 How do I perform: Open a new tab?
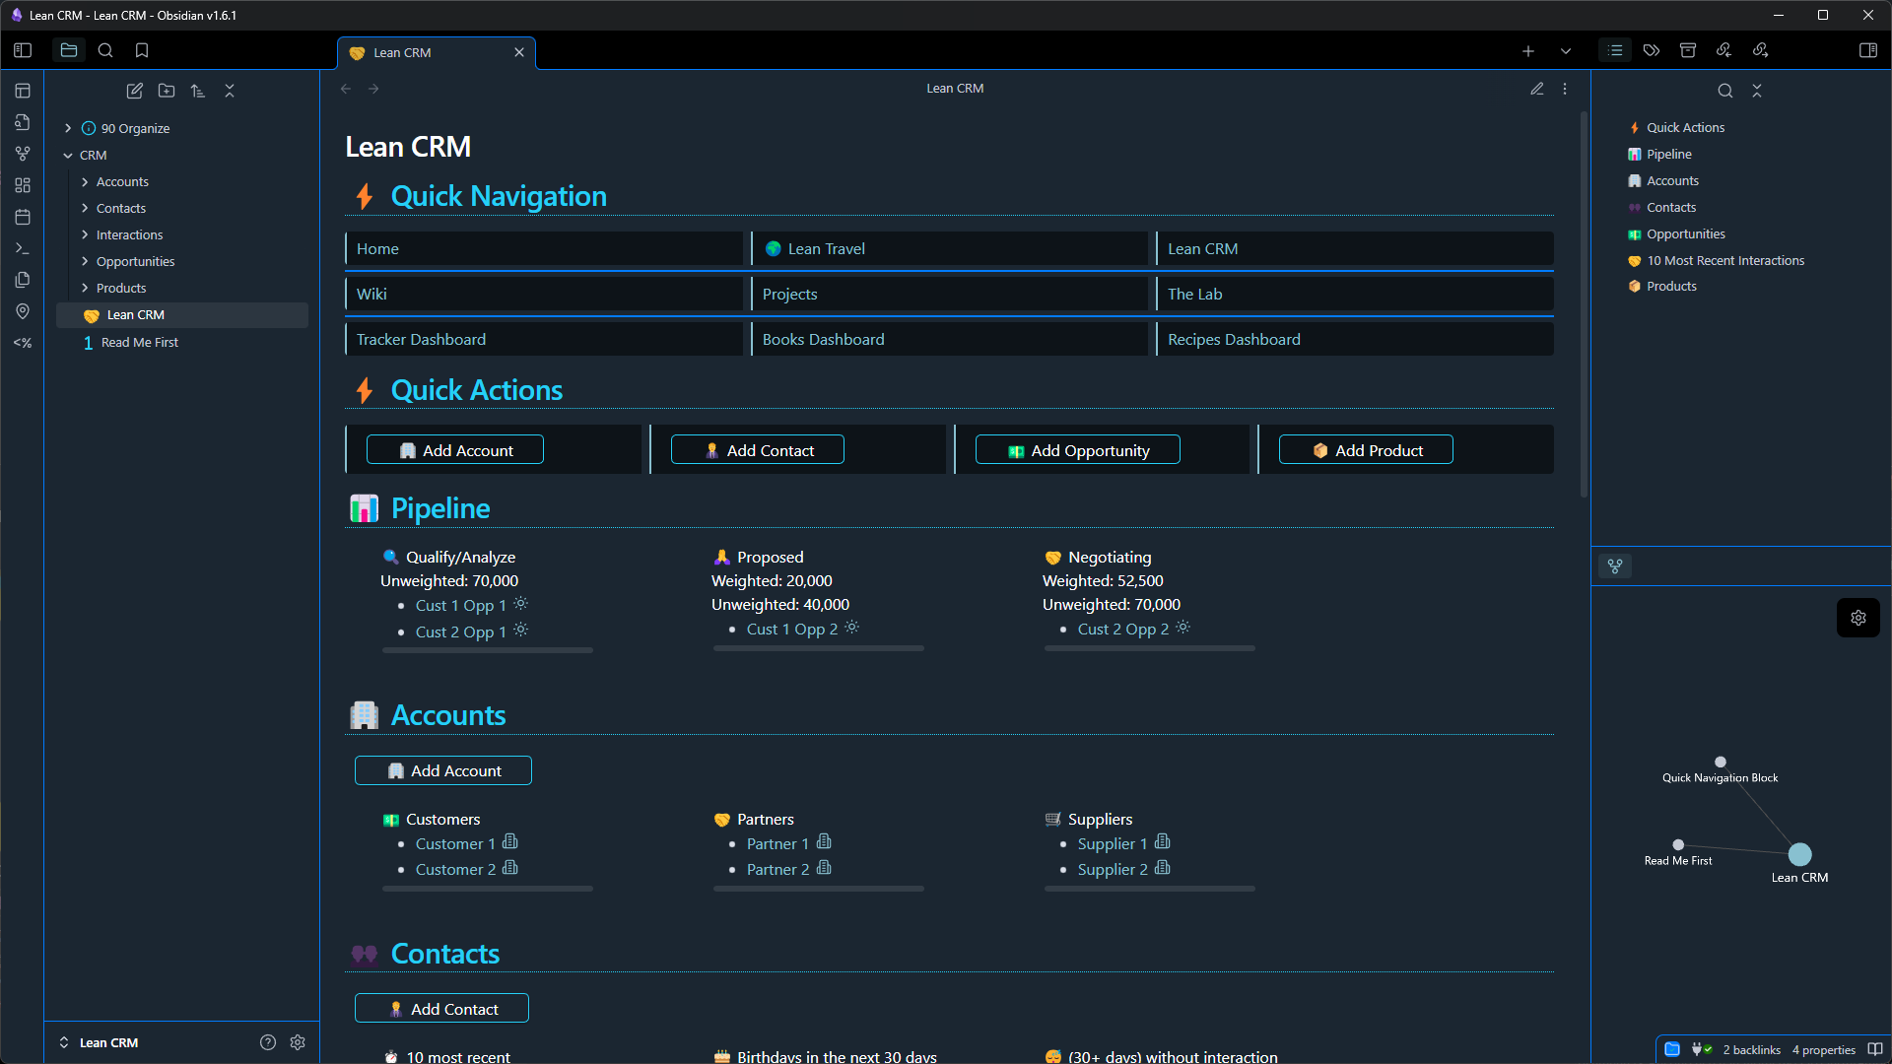(1528, 51)
